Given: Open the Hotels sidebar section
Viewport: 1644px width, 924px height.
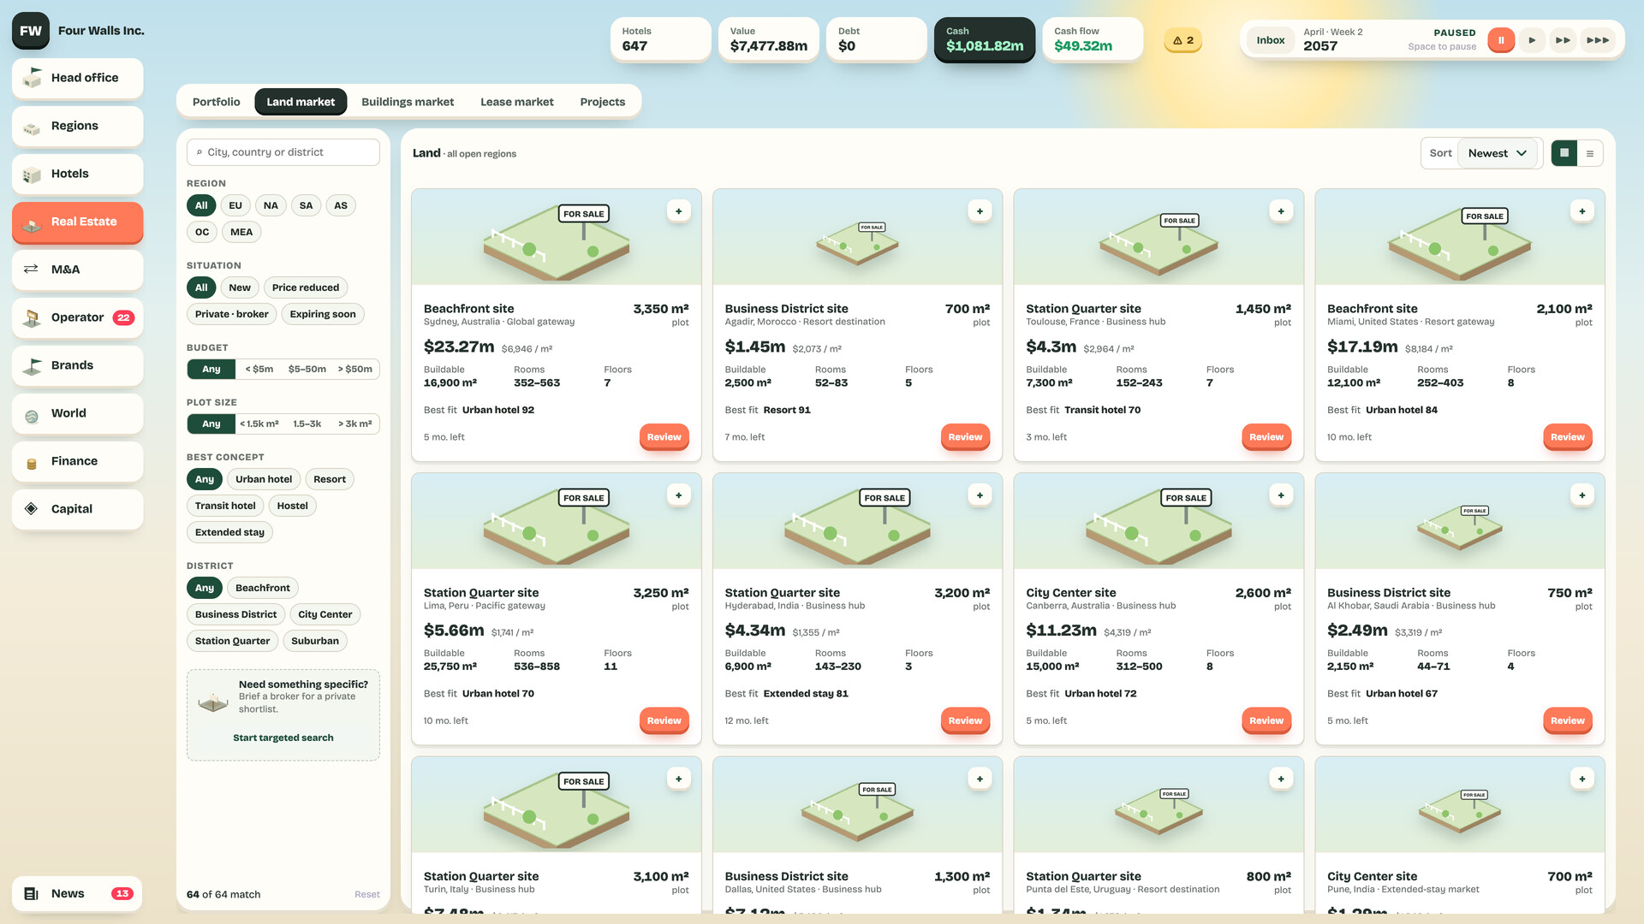Looking at the screenshot, I should (x=77, y=174).
